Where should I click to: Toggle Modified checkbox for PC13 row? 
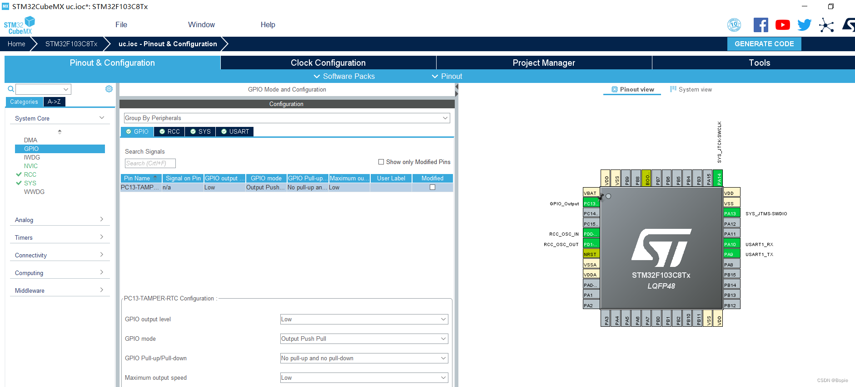click(432, 187)
